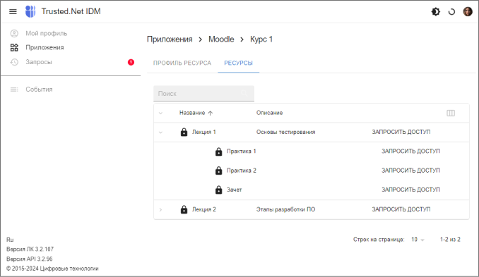Click the lock icon of Практика 2
Viewport: 479px width, 277px height.
219,171
